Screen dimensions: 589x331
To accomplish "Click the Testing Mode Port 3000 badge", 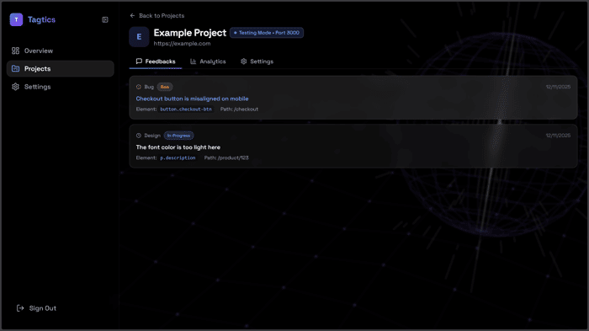I will click(267, 33).
